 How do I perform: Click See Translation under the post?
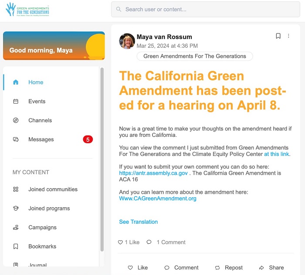tap(138, 222)
